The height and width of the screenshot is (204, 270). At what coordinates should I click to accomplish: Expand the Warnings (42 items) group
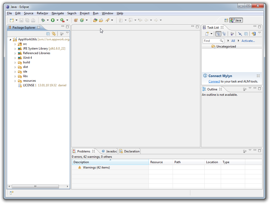75,167
